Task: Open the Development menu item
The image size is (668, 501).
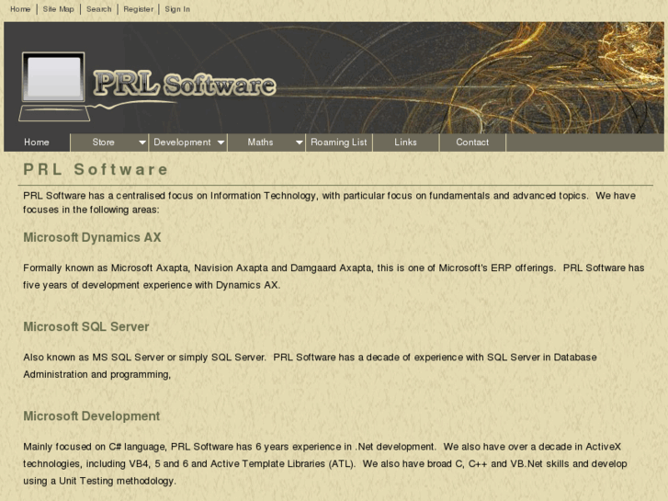Action: [182, 142]
